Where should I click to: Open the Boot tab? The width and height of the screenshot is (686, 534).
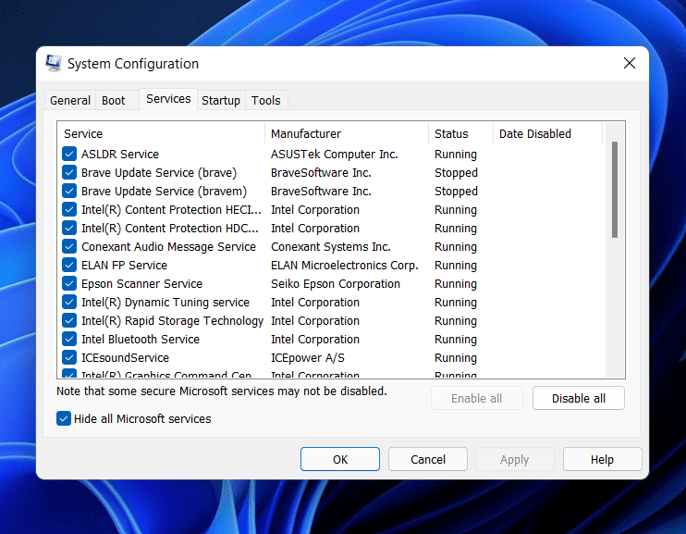click(114, 101)
